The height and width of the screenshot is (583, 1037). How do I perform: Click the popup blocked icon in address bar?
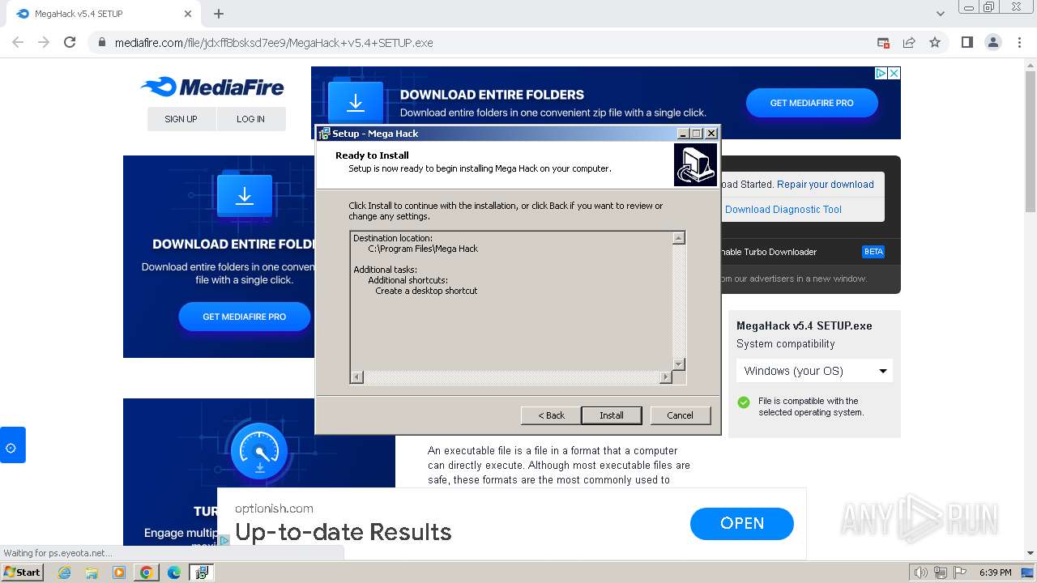883,42
